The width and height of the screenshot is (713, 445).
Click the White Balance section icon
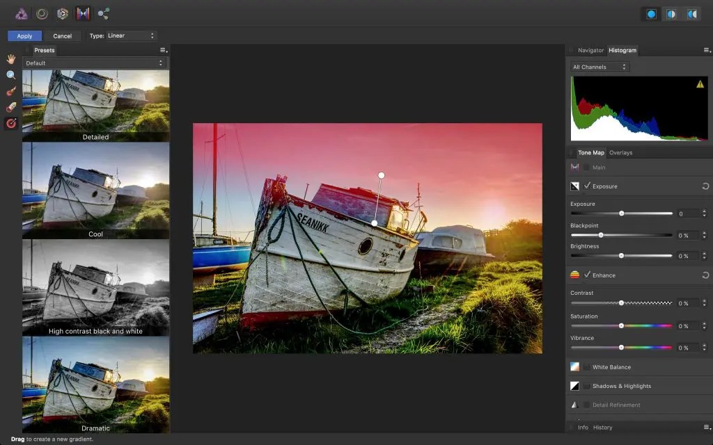(574, 367)
